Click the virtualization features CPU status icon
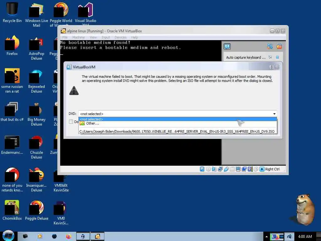 click(x=250, y=169)
